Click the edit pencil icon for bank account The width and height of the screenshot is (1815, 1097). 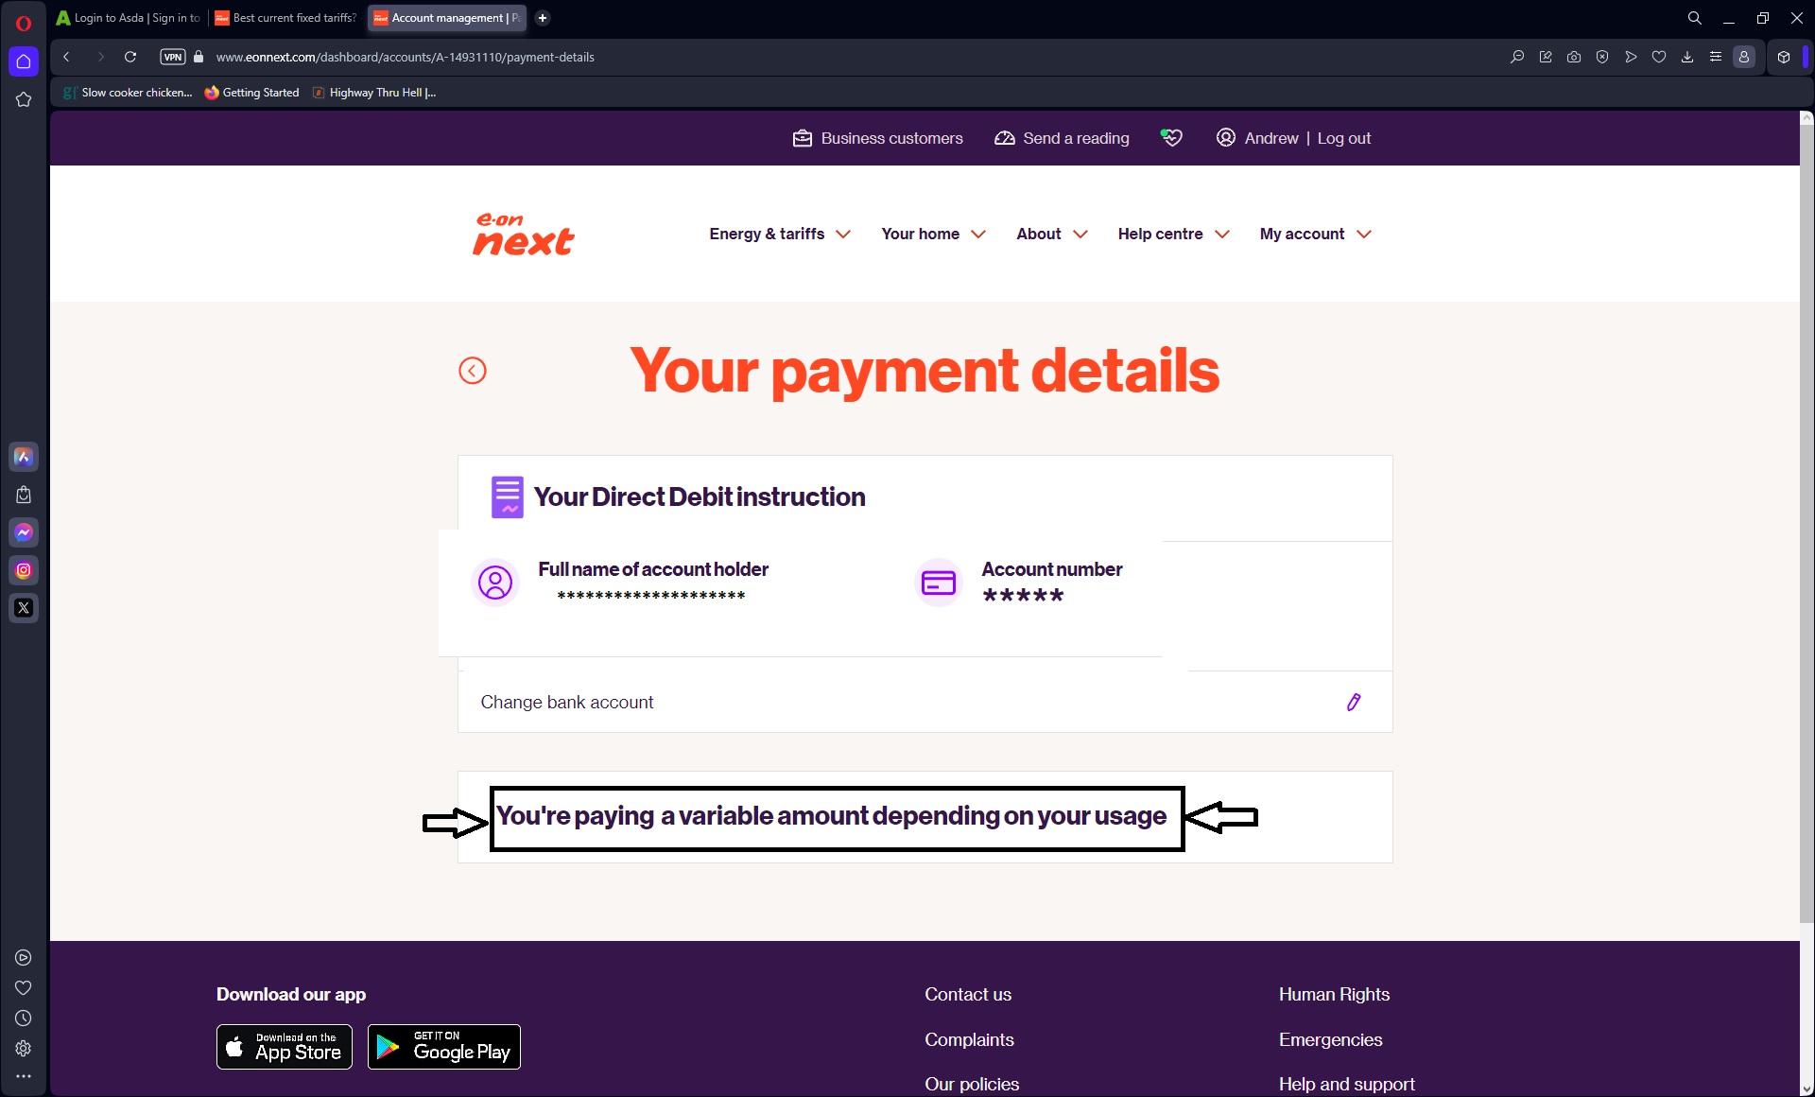(1354, 702)
